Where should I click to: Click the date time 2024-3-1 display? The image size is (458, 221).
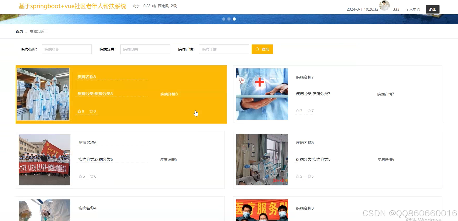pos(362,9)
